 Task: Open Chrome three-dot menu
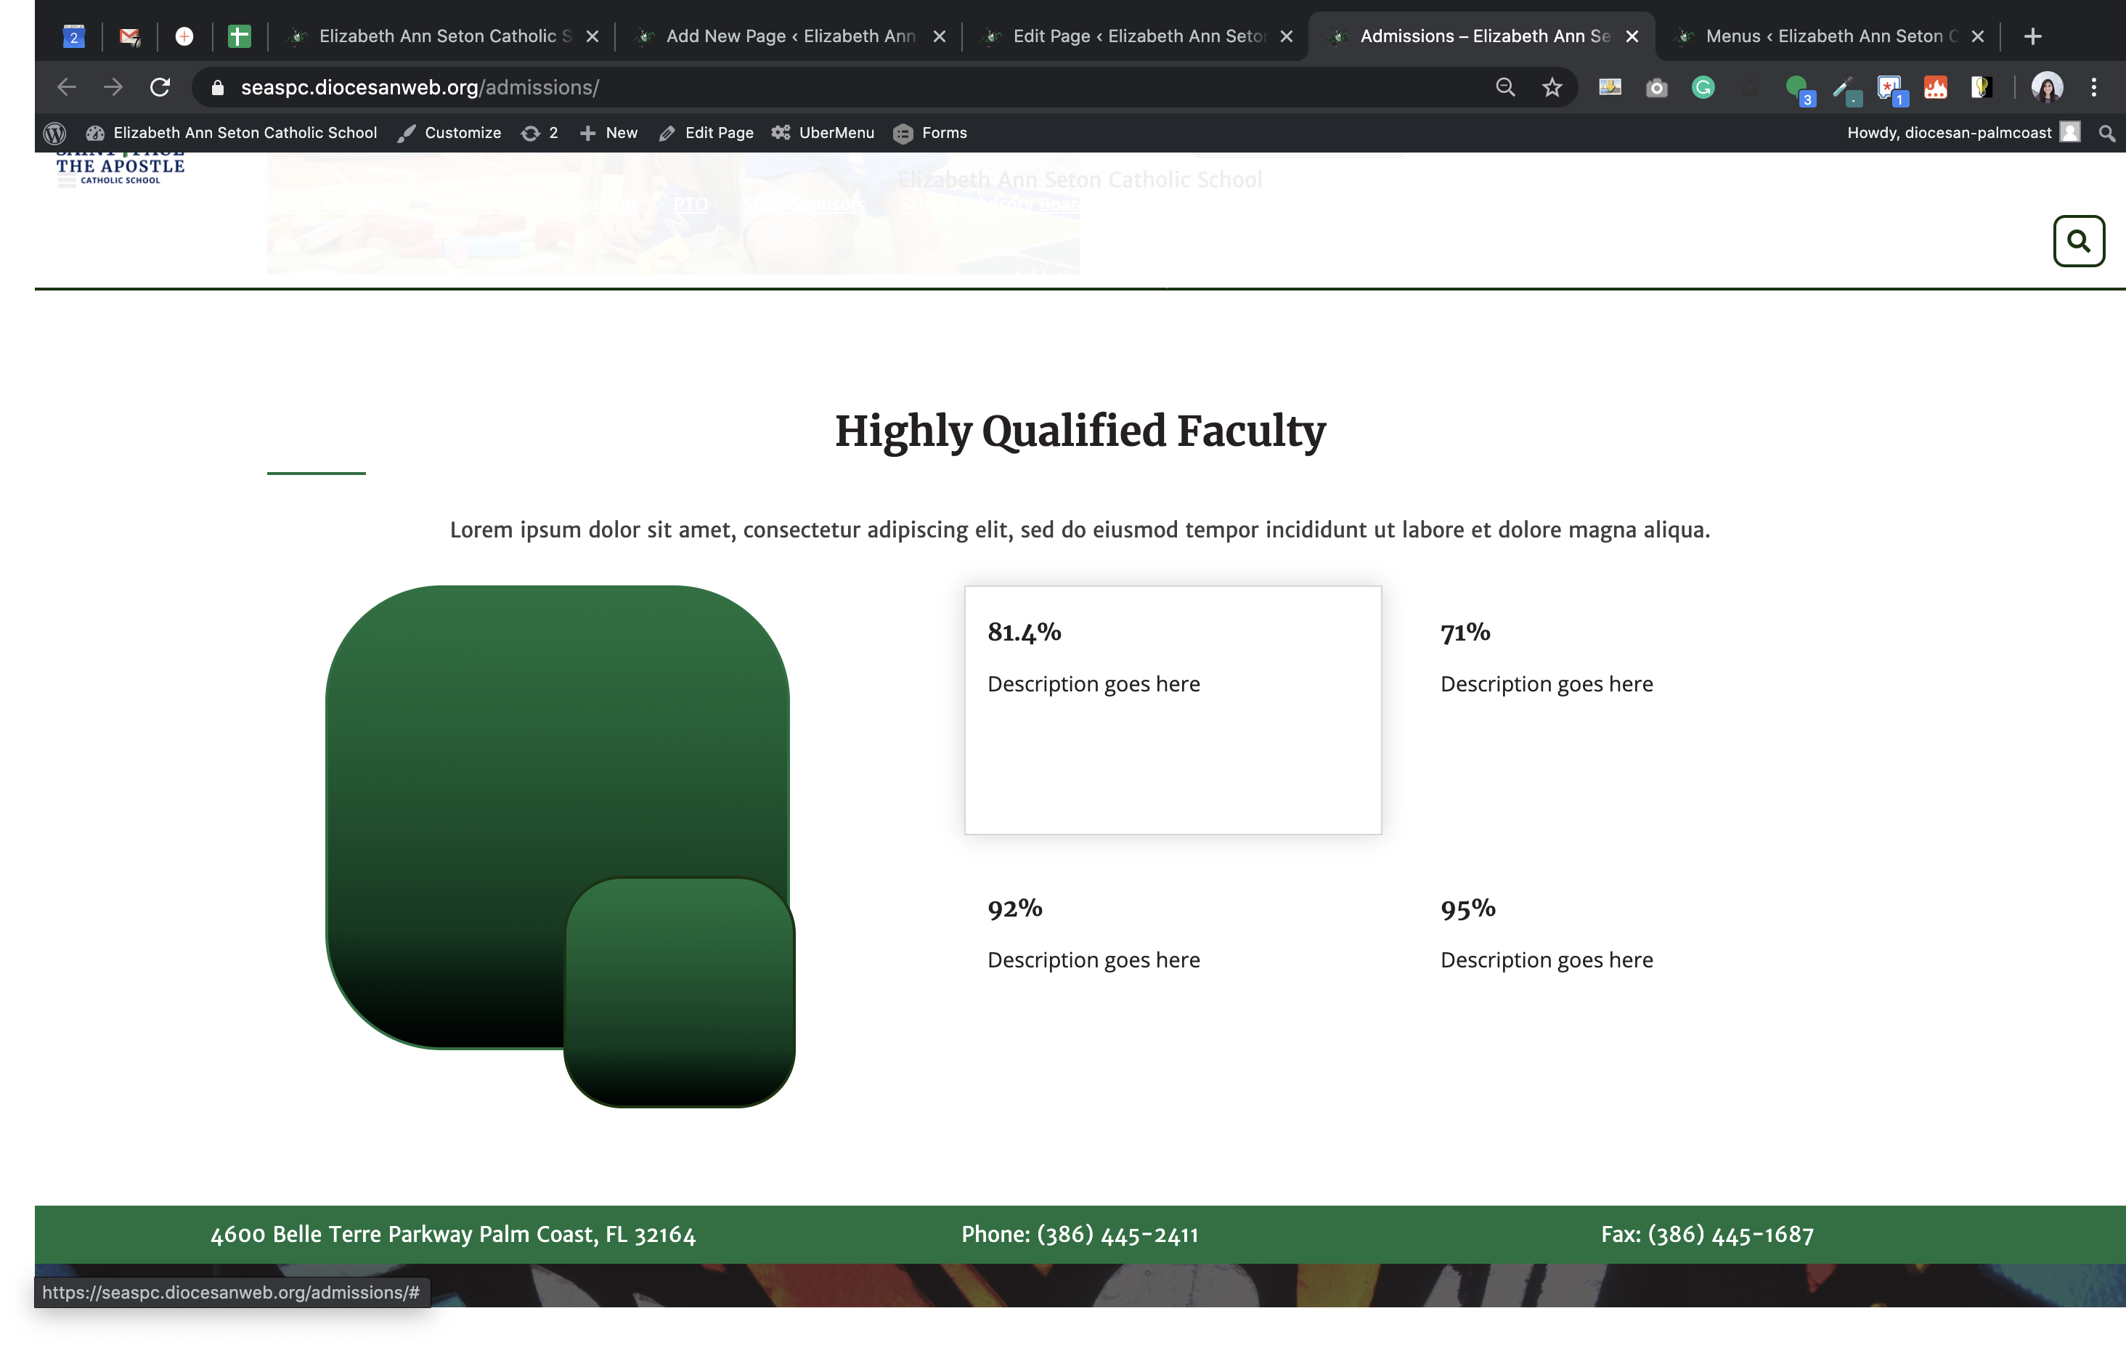[2093, 87]
